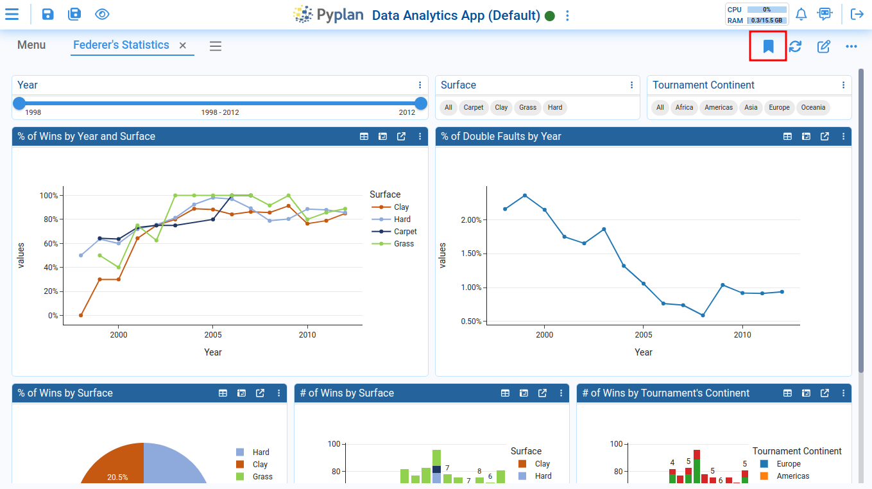Click the logout icon at top right

(857, 14)
